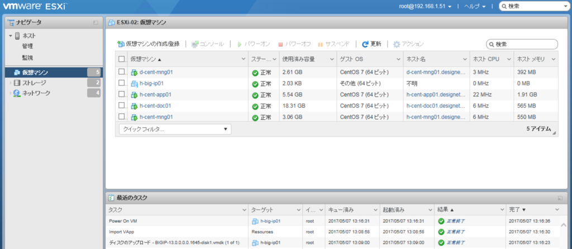Viewport: 572px width, 249px height.
Task: Click in the global search field
Action: click(533, 6)
